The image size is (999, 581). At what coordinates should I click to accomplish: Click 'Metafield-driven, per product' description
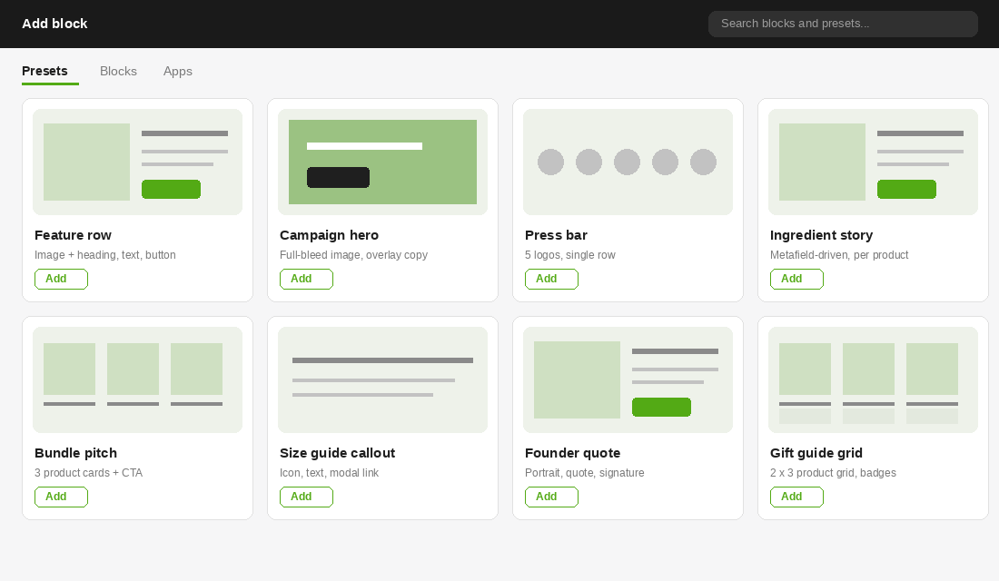tap(839, 255)
